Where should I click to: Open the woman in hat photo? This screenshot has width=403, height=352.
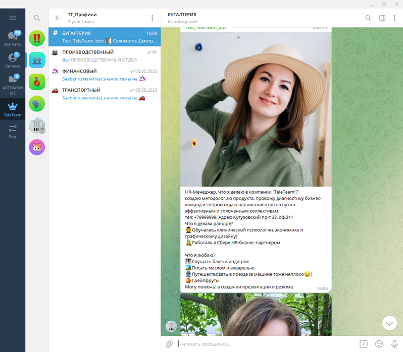256,108
